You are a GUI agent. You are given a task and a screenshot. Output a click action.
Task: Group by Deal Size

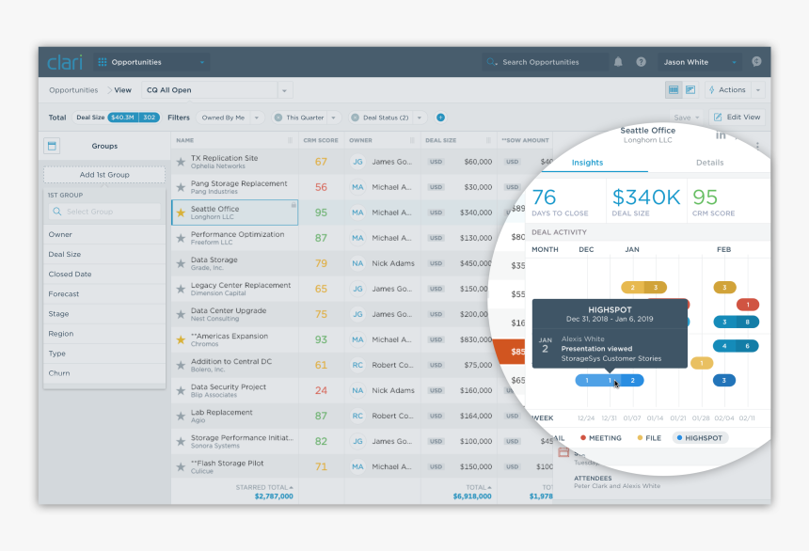tap(104, 254)
